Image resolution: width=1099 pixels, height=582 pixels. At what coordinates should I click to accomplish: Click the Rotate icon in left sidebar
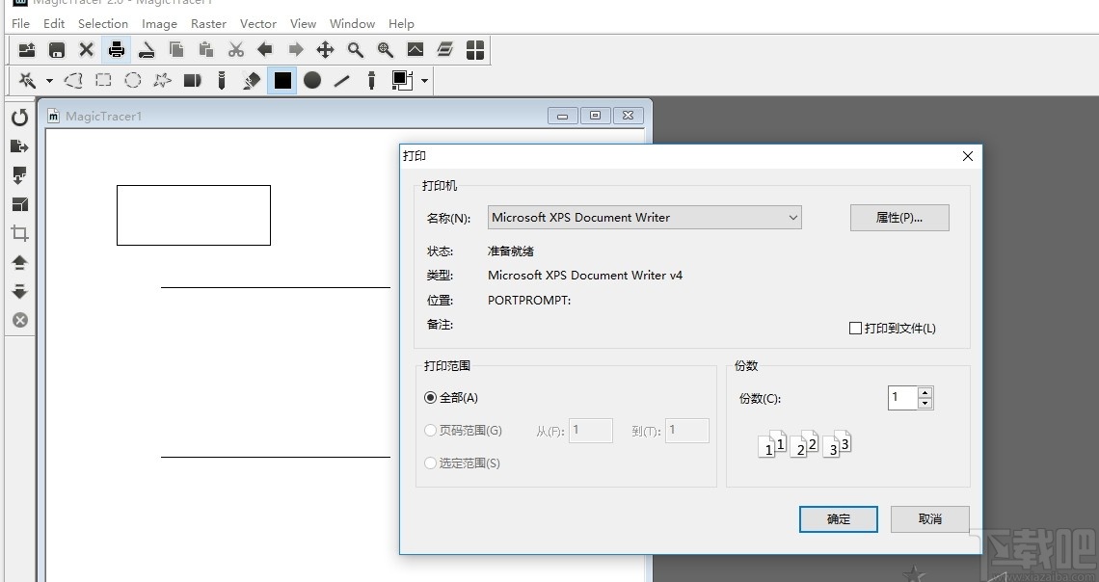point(19,117)
